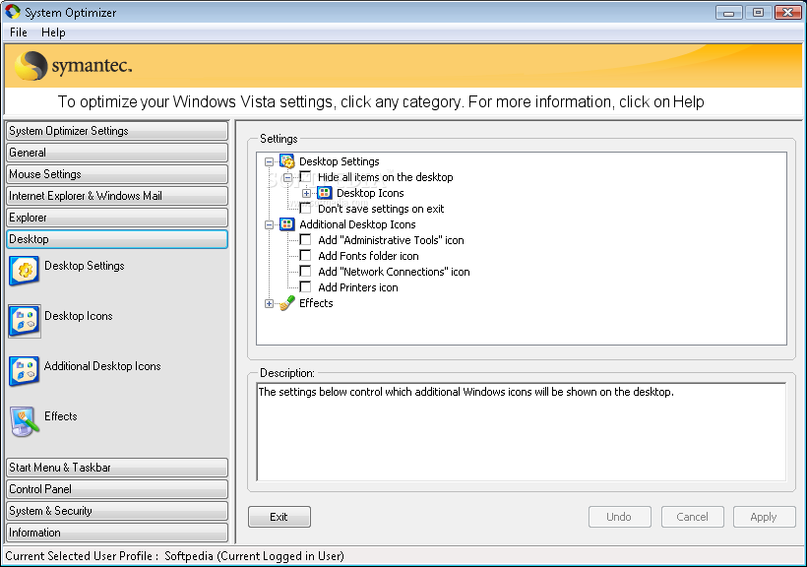This screenshot has width=807, height=567.
Task: Open Control Panel category
Action: (x=117, y=489)
